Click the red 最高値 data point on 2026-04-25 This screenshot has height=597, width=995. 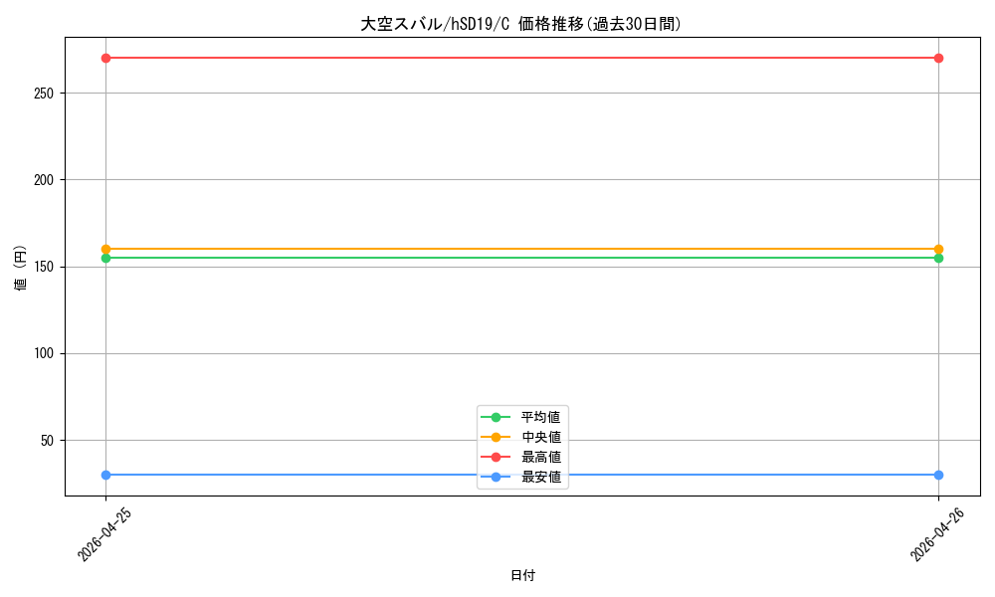[106, 59]
